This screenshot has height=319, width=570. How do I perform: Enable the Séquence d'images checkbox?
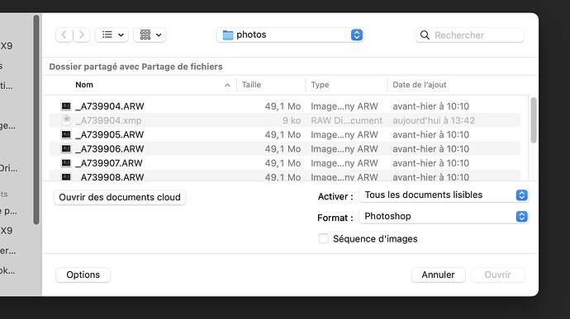coord(323,238)
